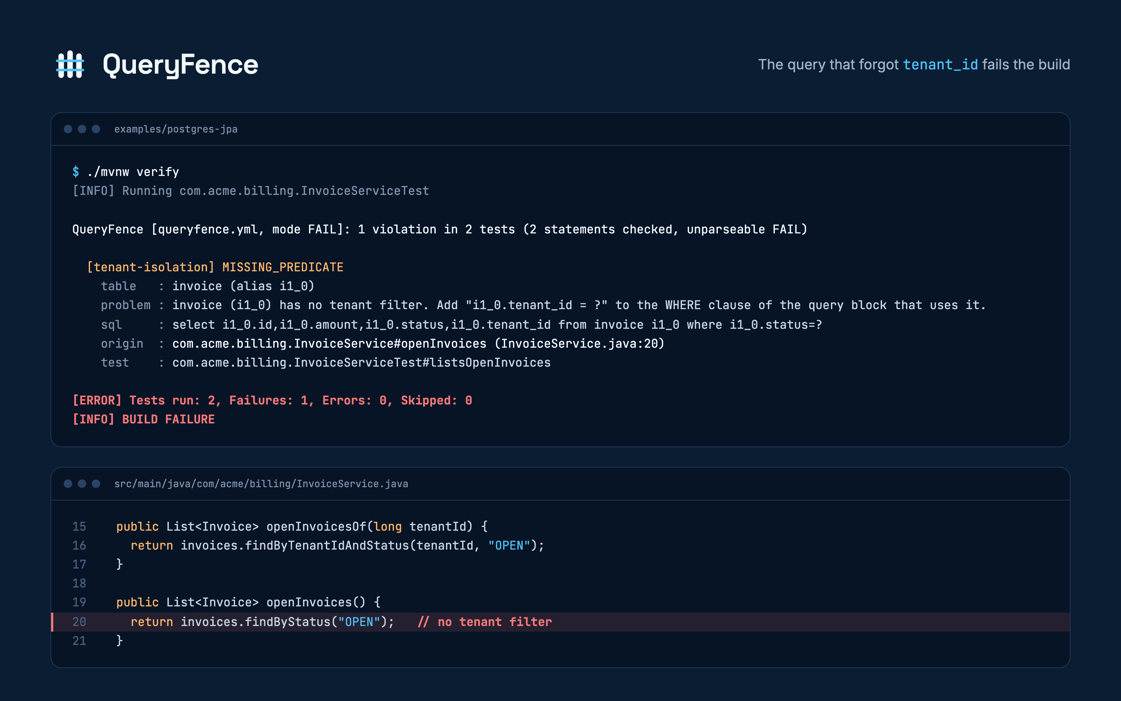Click line number 21 in the gutter

[79, 641]
